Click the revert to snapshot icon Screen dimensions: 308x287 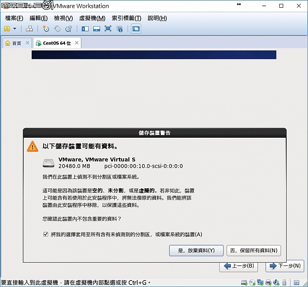coord(57,29)
